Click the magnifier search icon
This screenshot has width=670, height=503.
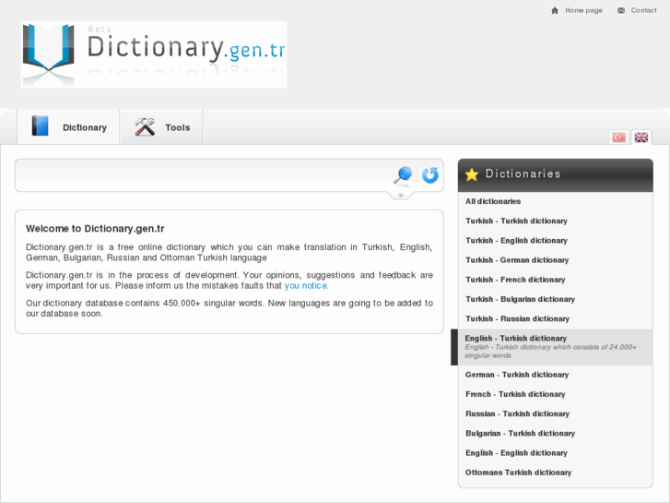pyautogui.click(x=403, y=175)
